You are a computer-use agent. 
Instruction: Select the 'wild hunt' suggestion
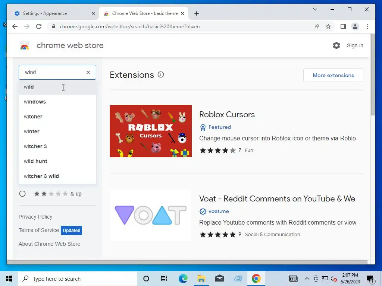click(x=57, y=161)
